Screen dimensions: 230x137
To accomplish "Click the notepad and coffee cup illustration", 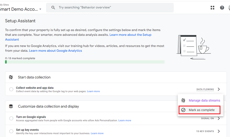I will 193,47.
